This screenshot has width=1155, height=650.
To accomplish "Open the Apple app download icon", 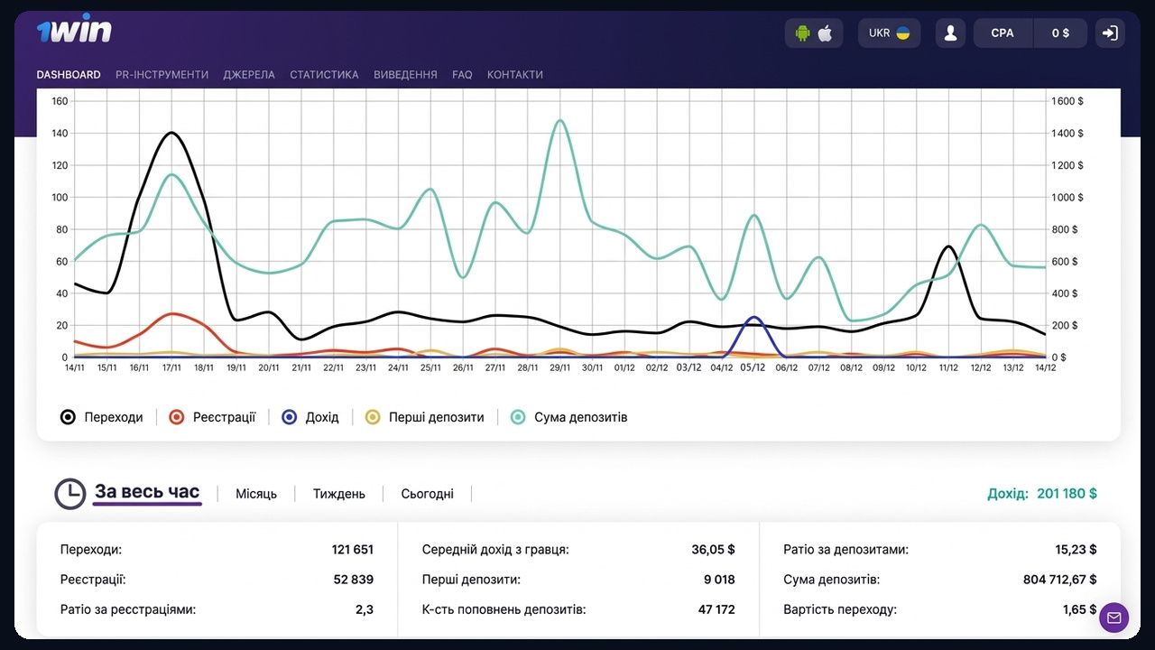I will [x=825, y=33].
